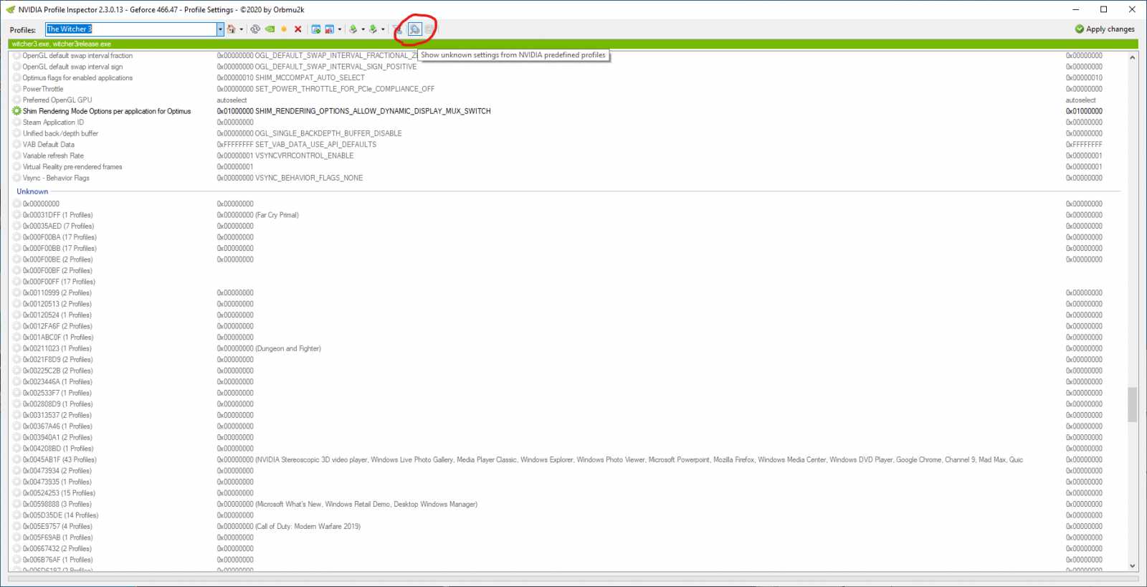The height and width of the screenshot is (587, 1147).
Task: Click the green witcher3.exe application bar
Action: tap(573, 44)
